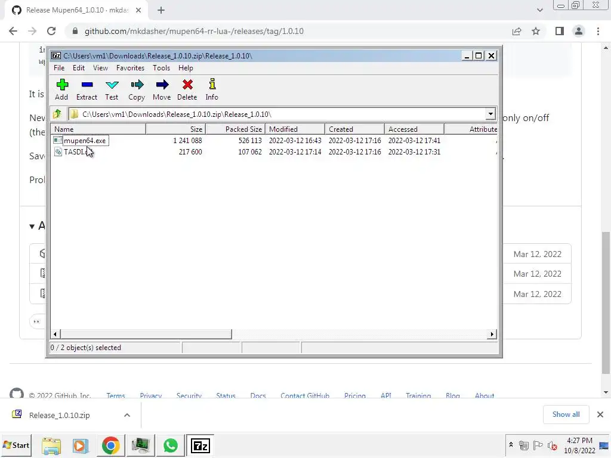
Task: Open Chrome three-dot menu
Action: pyautogui.click(x=598, y=31)
